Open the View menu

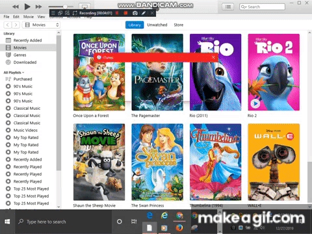[41, 17]
